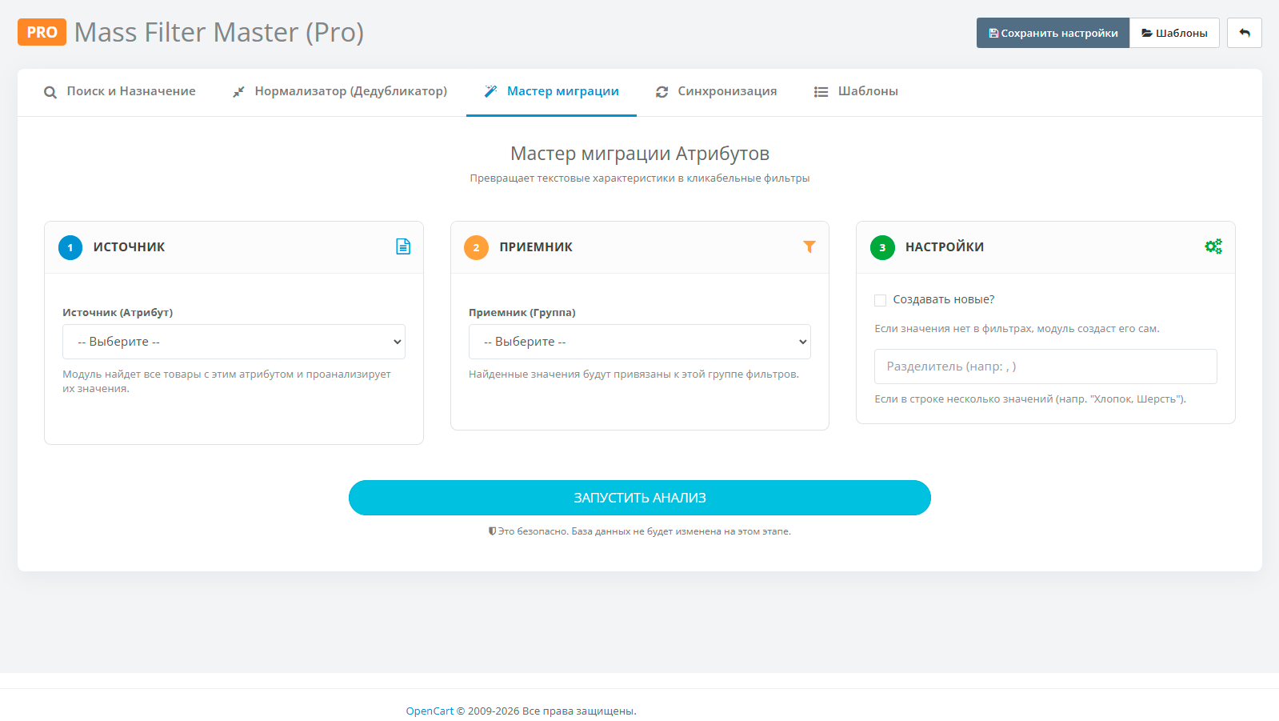Click the document icon in Источник panel
This screenshot has height=721, width=1279.
click(403, 246)
